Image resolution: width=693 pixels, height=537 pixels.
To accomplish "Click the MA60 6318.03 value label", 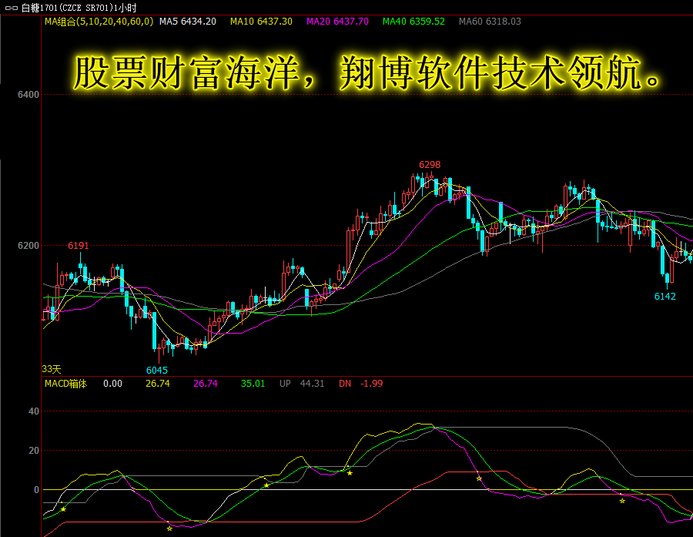I will coord(490,22).
